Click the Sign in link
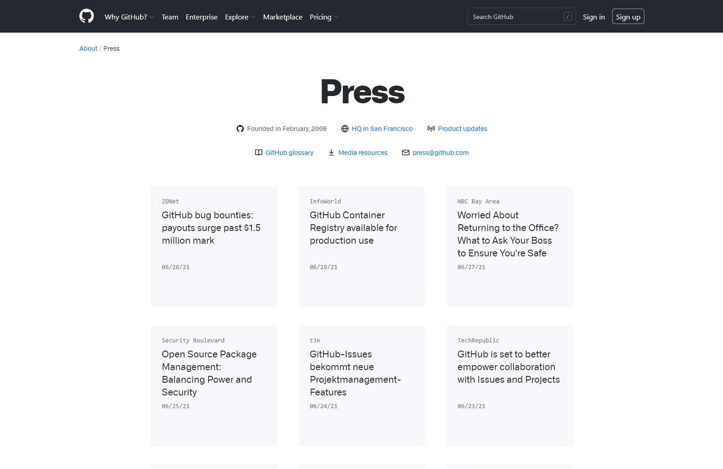 [x=594, y=17]
